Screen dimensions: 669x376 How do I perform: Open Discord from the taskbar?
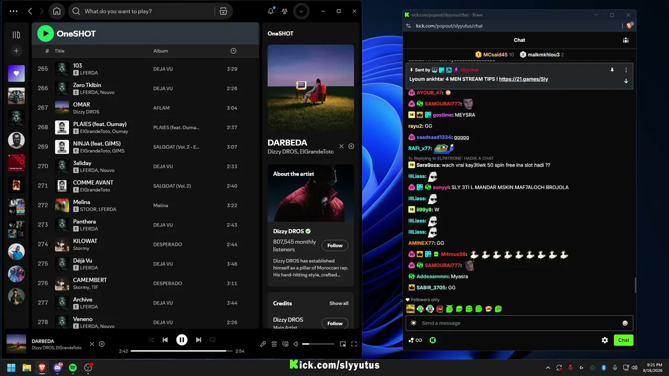click(57, 368)
